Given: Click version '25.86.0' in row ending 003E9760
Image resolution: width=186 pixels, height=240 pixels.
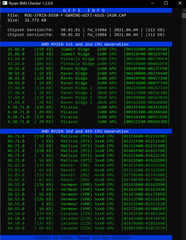Looking at the screenshot, I should (16, 54).
